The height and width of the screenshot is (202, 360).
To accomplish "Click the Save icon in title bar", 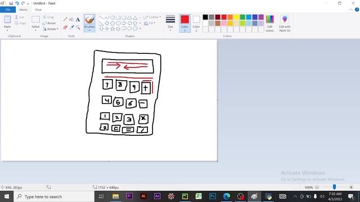I will pos(11,3).
